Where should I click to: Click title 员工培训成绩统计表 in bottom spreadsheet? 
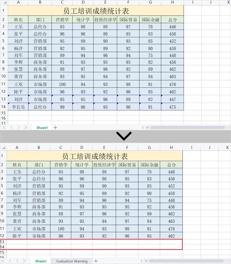tap(95, 156)
